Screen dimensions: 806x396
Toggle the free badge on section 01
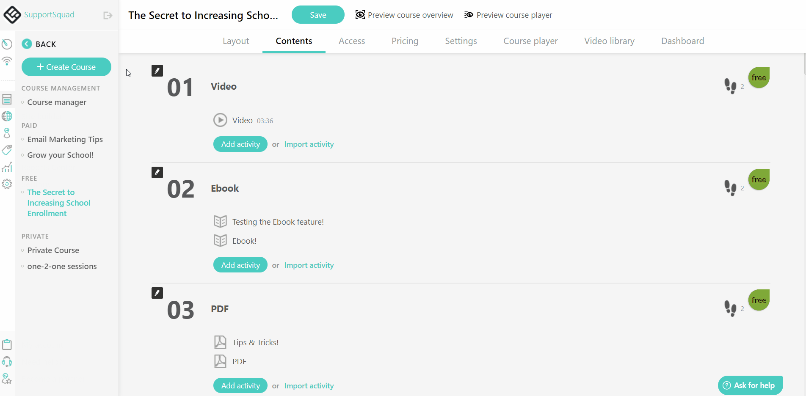tap(759, 77)
